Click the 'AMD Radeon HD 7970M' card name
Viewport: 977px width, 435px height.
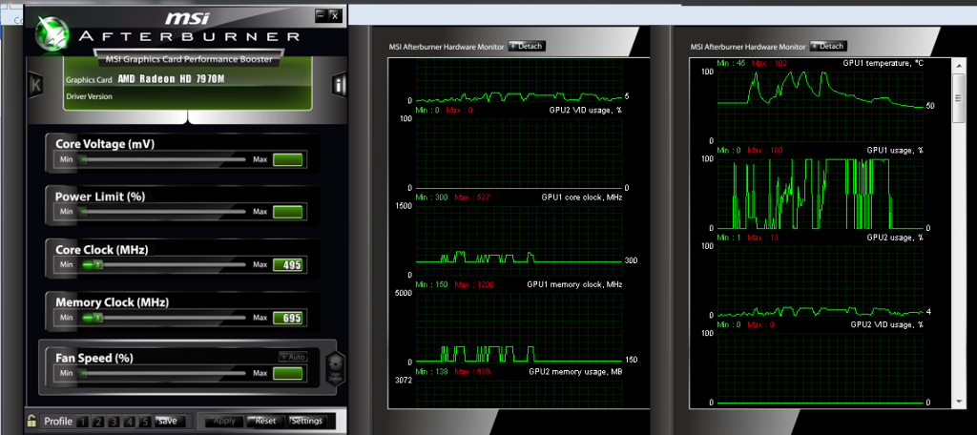[171, 80]
